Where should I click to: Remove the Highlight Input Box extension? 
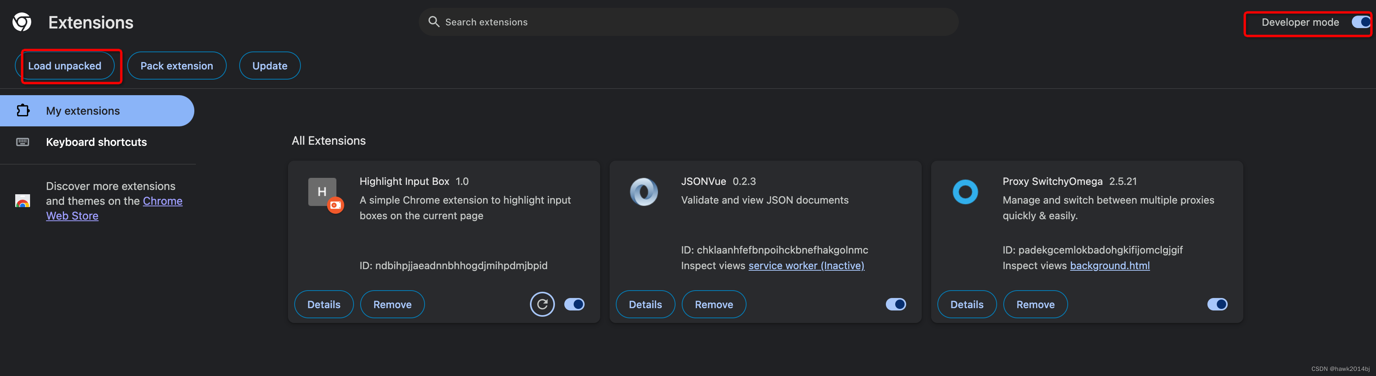(393, 305)
